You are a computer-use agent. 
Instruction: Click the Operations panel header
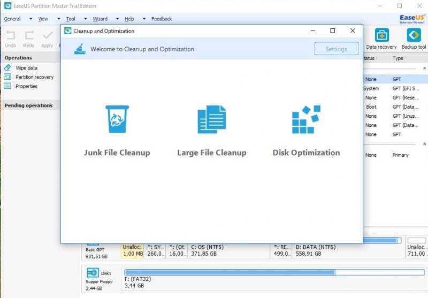[x=30, y=58]
